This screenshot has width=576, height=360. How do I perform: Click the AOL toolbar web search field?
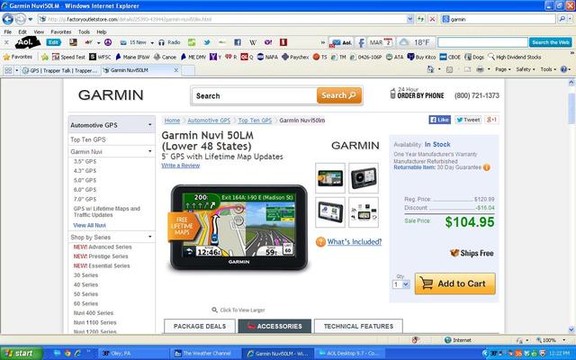(482, 42)
